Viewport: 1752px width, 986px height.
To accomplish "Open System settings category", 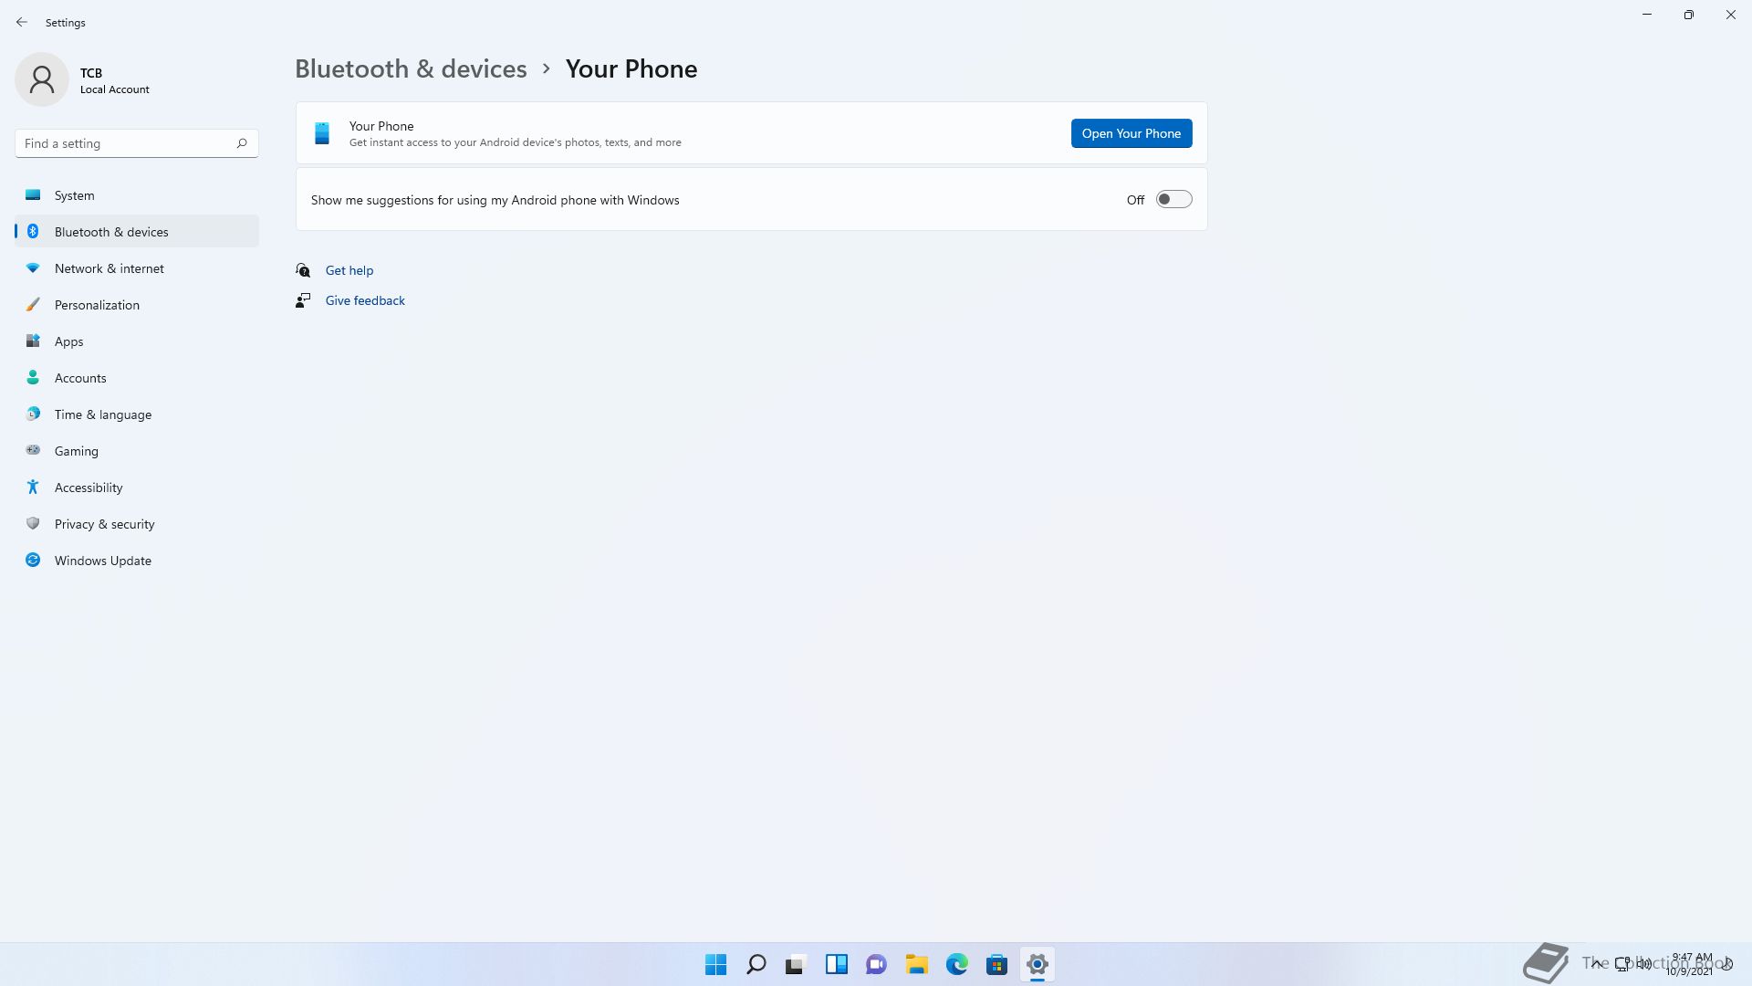I will pyautogui.click(x=137, y=195).
